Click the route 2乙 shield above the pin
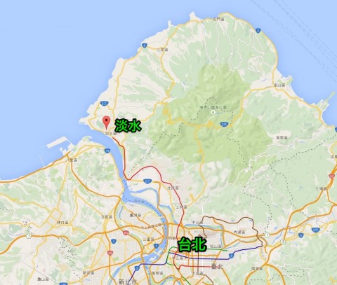This screenshot has height=285, width=337. tap(103, 104)
